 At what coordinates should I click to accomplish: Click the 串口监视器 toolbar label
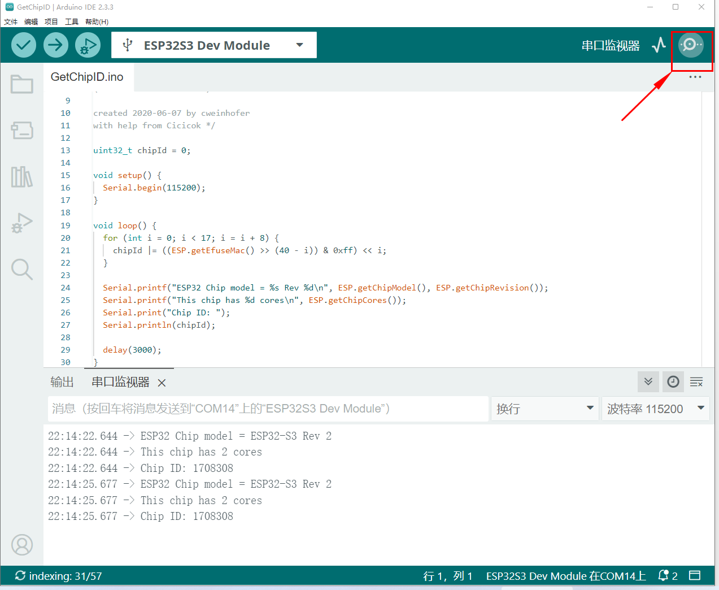click(x=611, y=45)
